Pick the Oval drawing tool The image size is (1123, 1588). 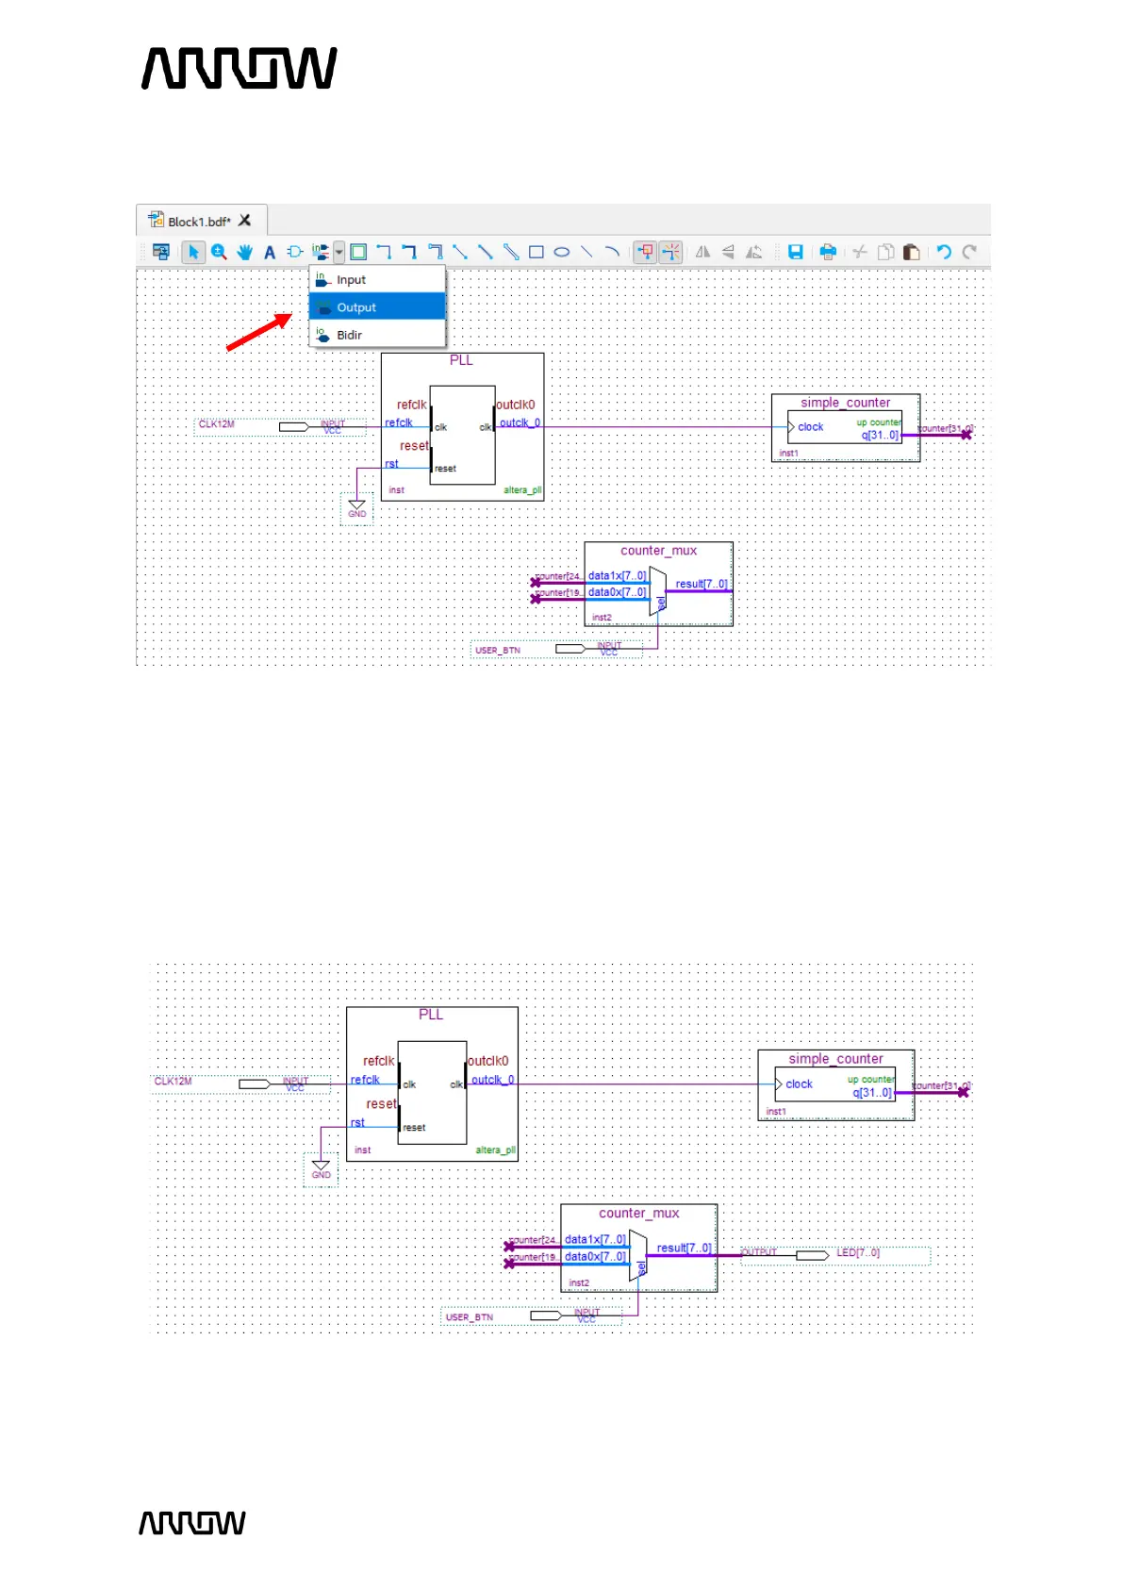coord(562,252)
